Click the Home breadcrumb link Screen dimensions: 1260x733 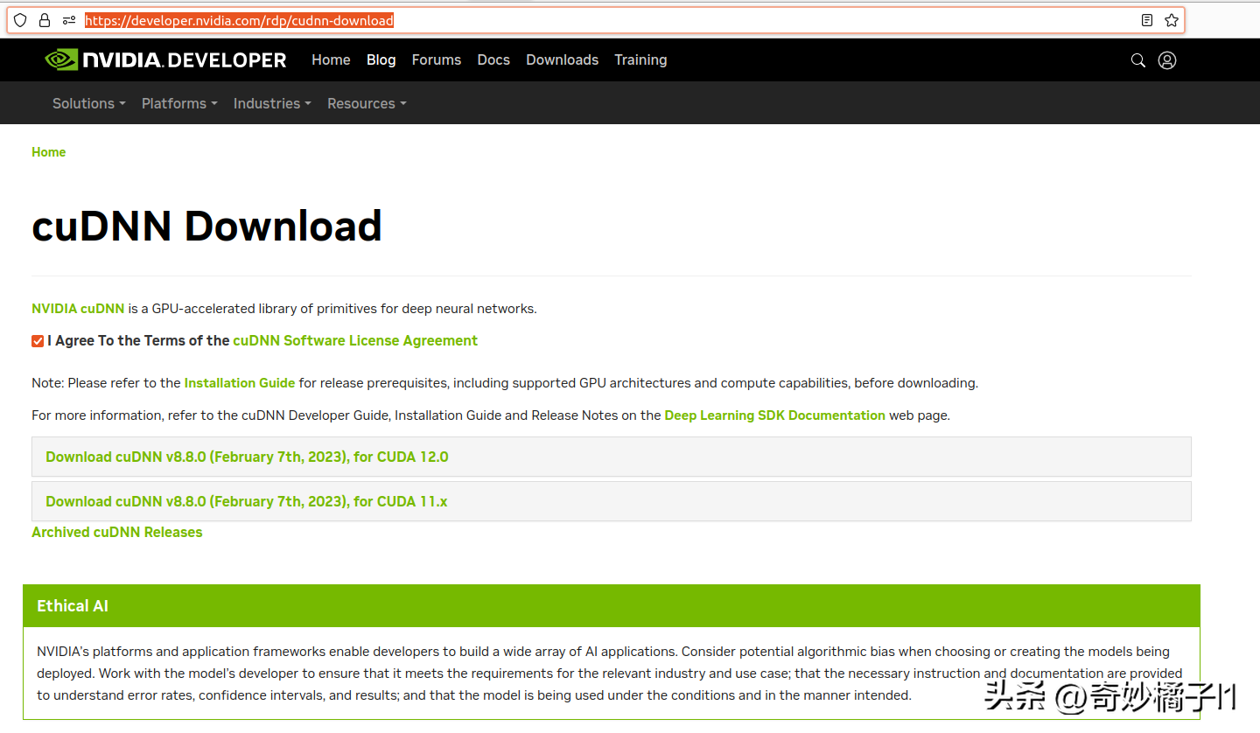click(x=49, y=152)
